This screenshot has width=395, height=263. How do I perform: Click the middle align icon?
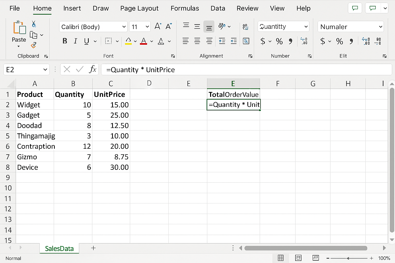coord(197,26)
